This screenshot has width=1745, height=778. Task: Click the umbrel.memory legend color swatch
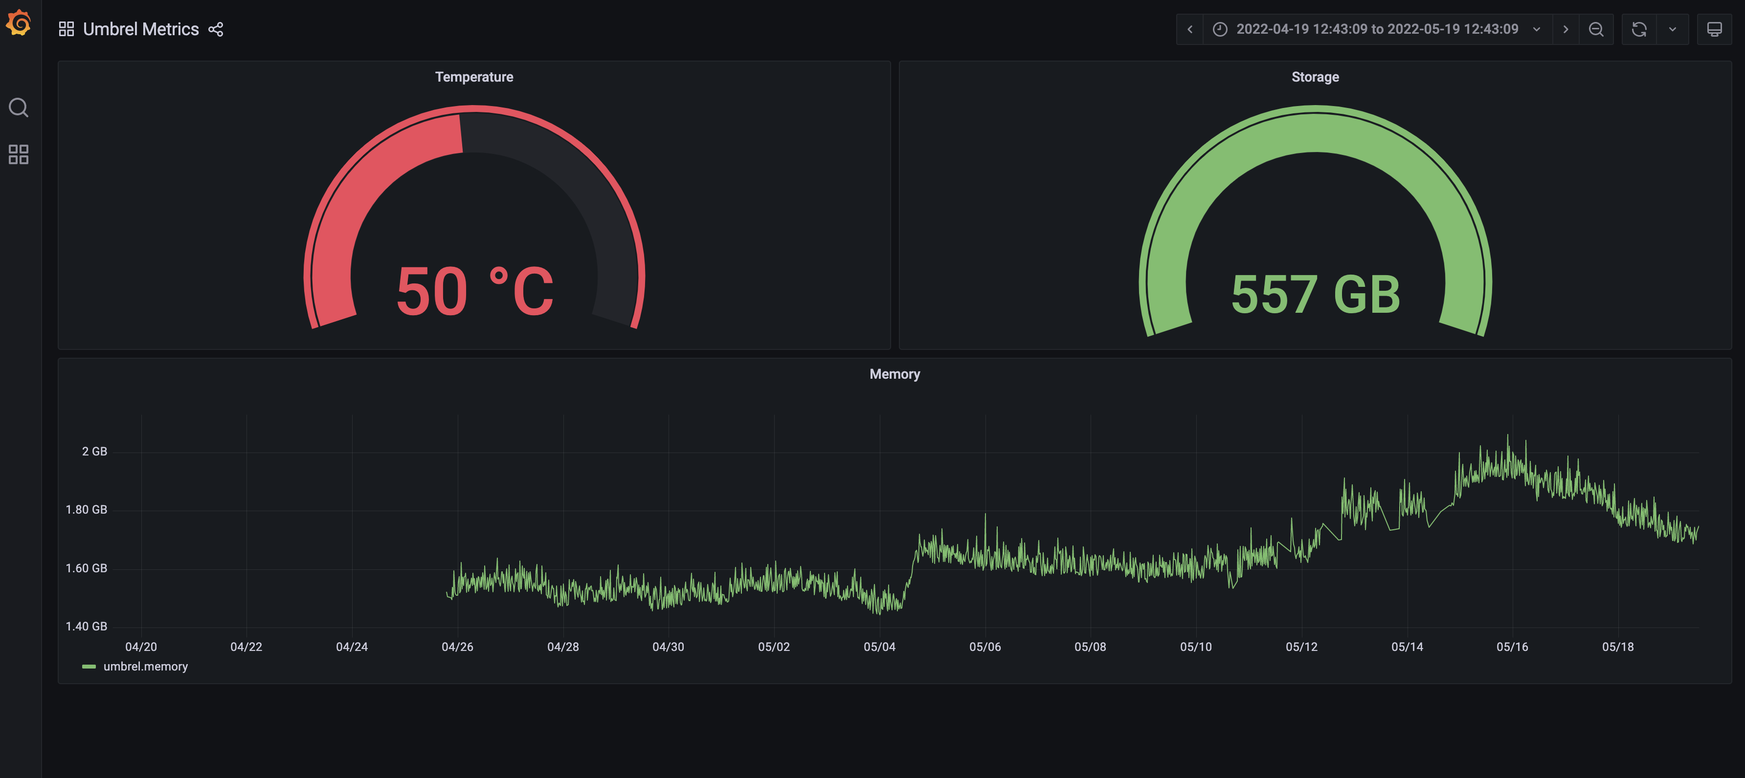click(x=89, y=666)
